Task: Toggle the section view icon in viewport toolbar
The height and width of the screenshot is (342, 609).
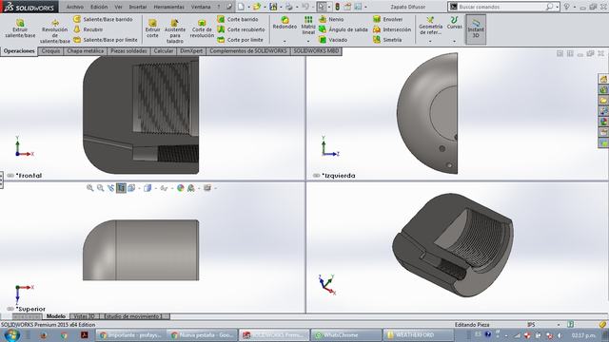Action: coord(121,188)
